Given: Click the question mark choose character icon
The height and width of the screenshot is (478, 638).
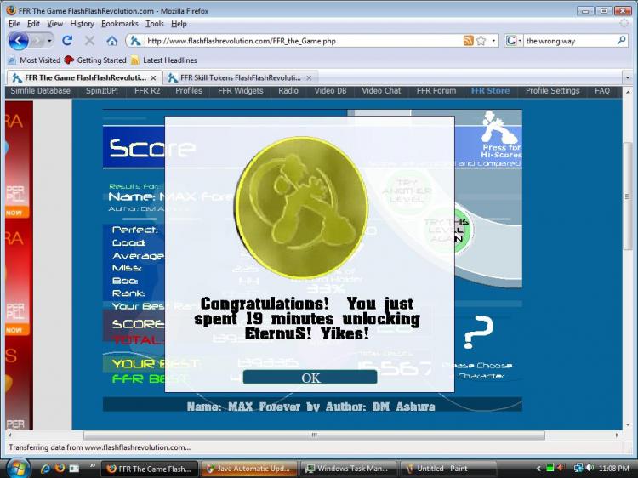Looking at the screenshot, I should [478, 332].
